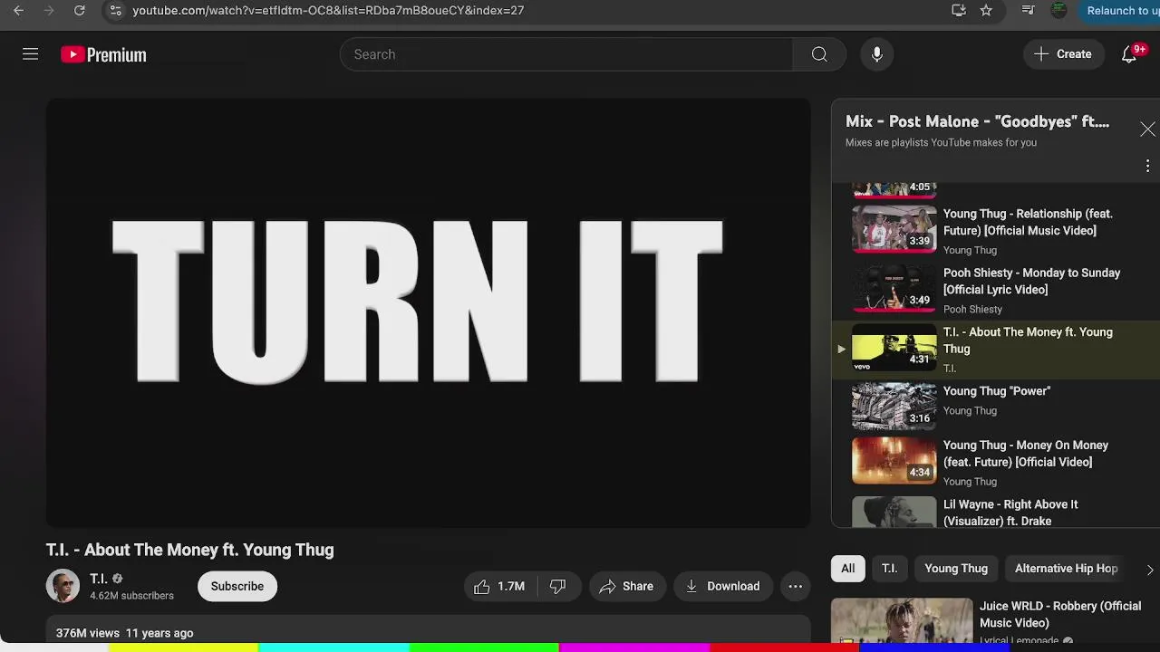Select the Young Thug filter chip

tap(956, 569)
